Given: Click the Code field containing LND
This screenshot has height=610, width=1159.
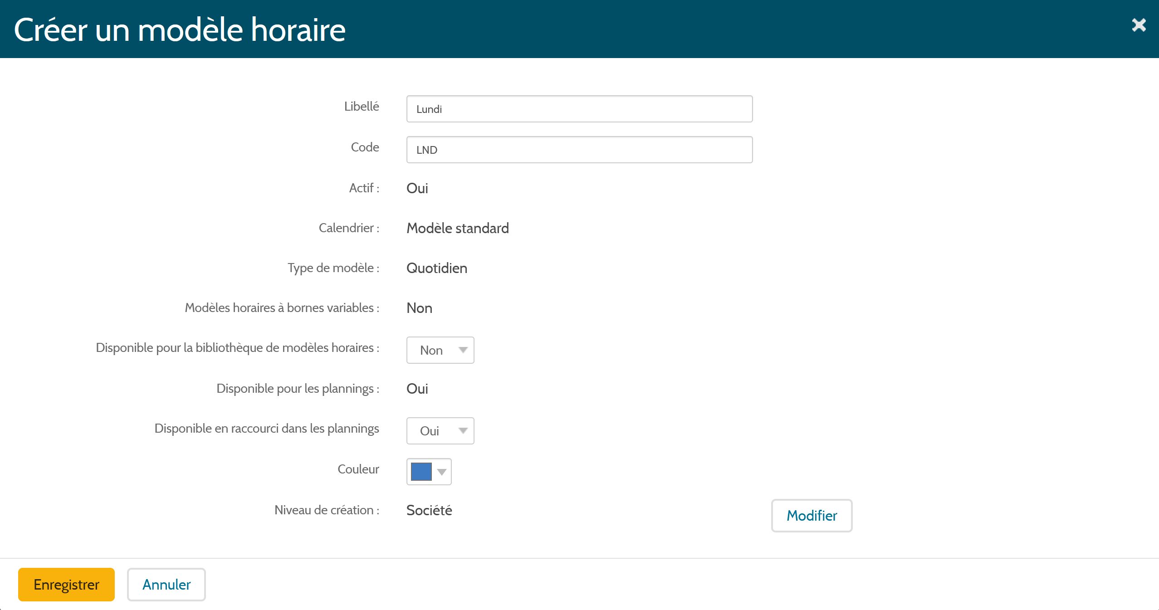Looking at the screenshot, I should pyautogui.click(x=579, y=150).
